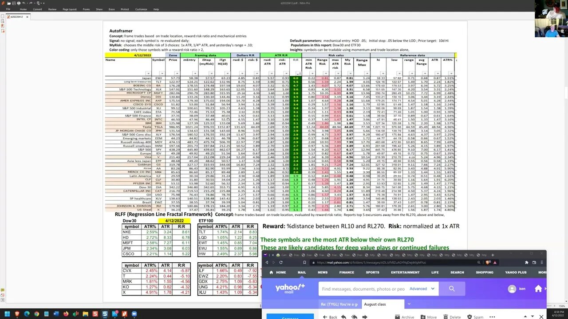Image resolution: width=568 pixels, height=319 pixels.
Task: Click the TLT symbol in ETF100 table
Action: click(x=205, y=232)
